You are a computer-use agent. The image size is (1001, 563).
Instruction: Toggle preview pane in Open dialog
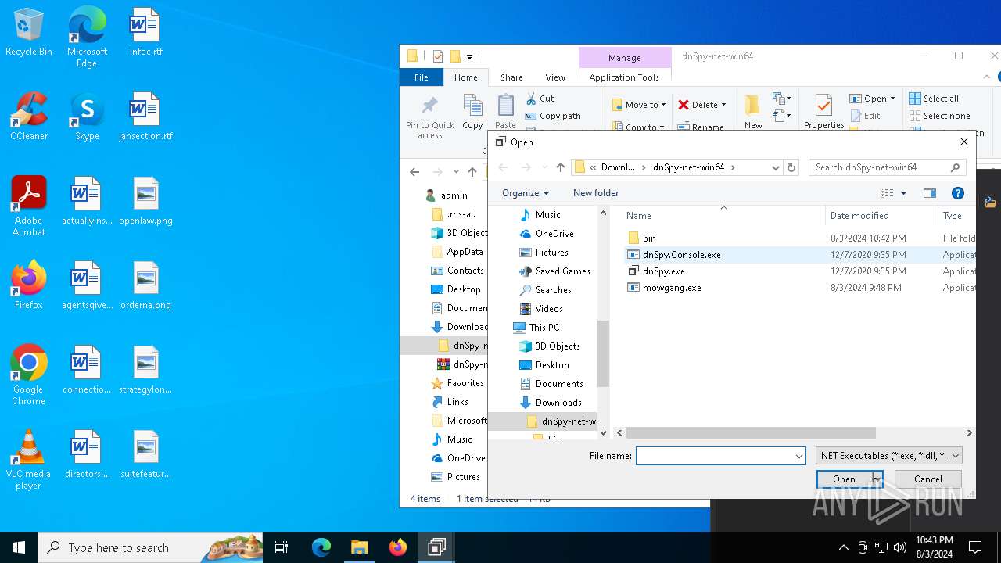[930, 193]
